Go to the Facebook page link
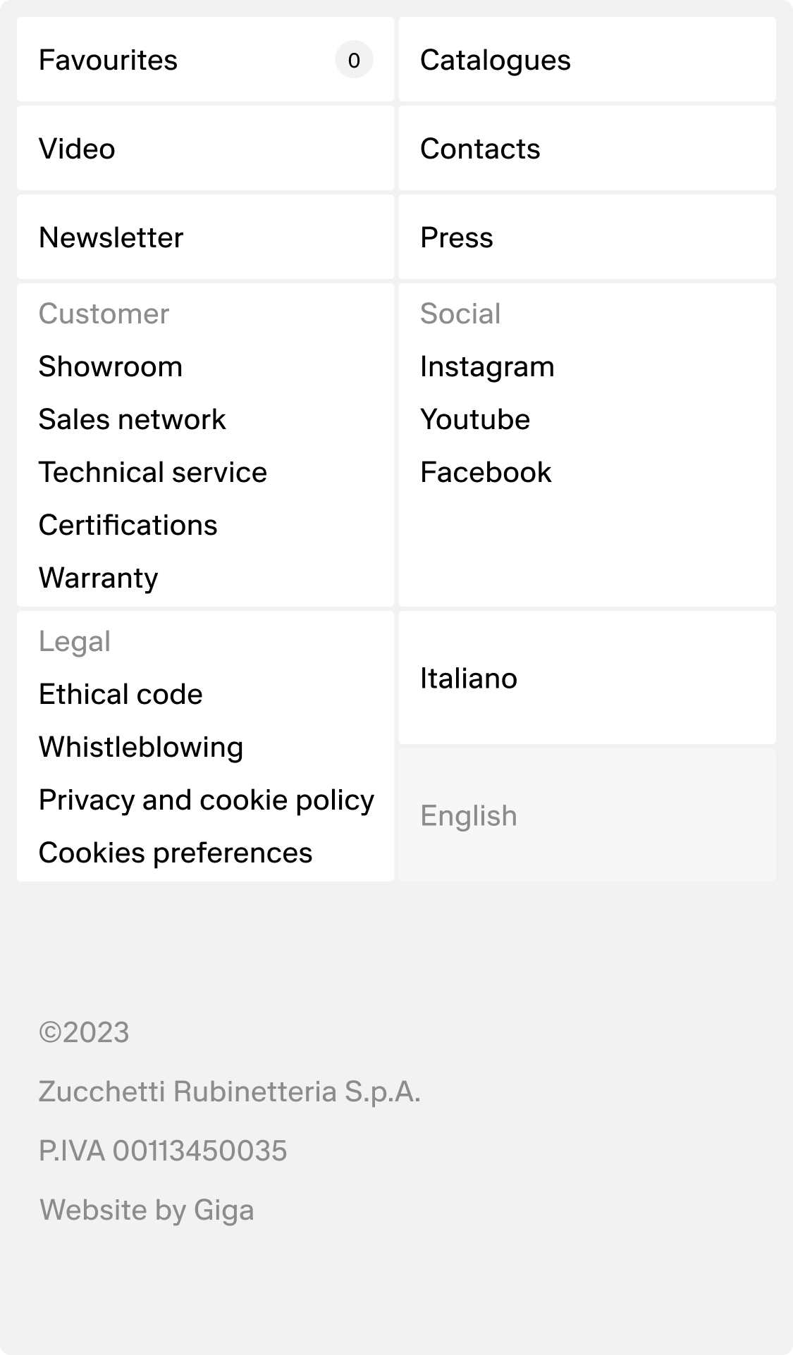 [x=486, y=473]
